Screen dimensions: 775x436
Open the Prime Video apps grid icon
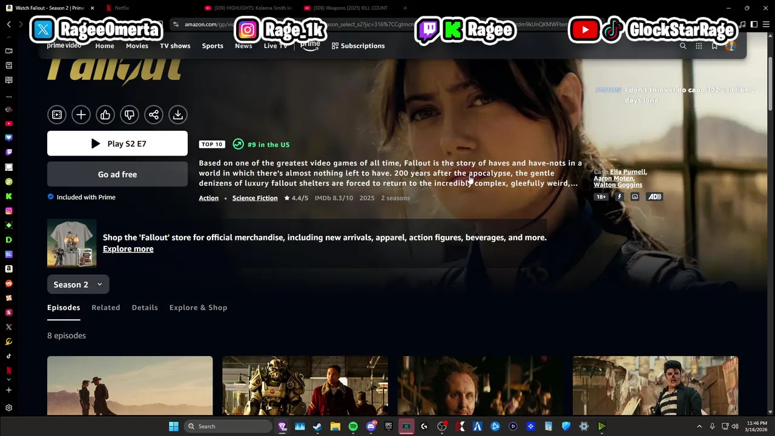(699, 46)
